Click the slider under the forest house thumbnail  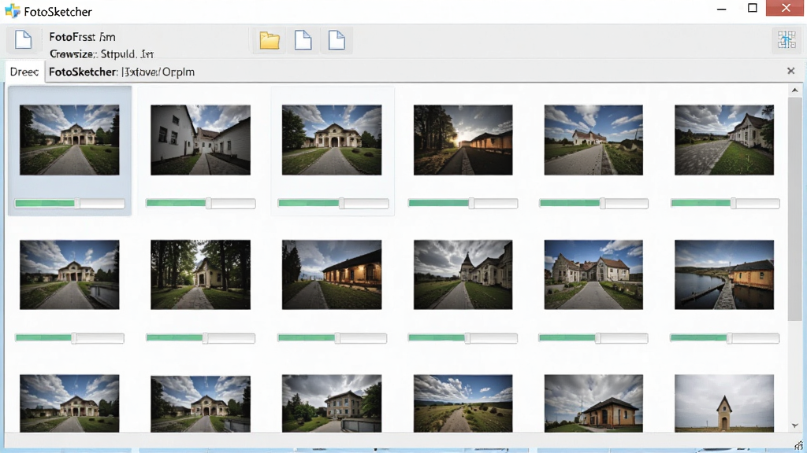pyautogui.click(x=200, y=338)
